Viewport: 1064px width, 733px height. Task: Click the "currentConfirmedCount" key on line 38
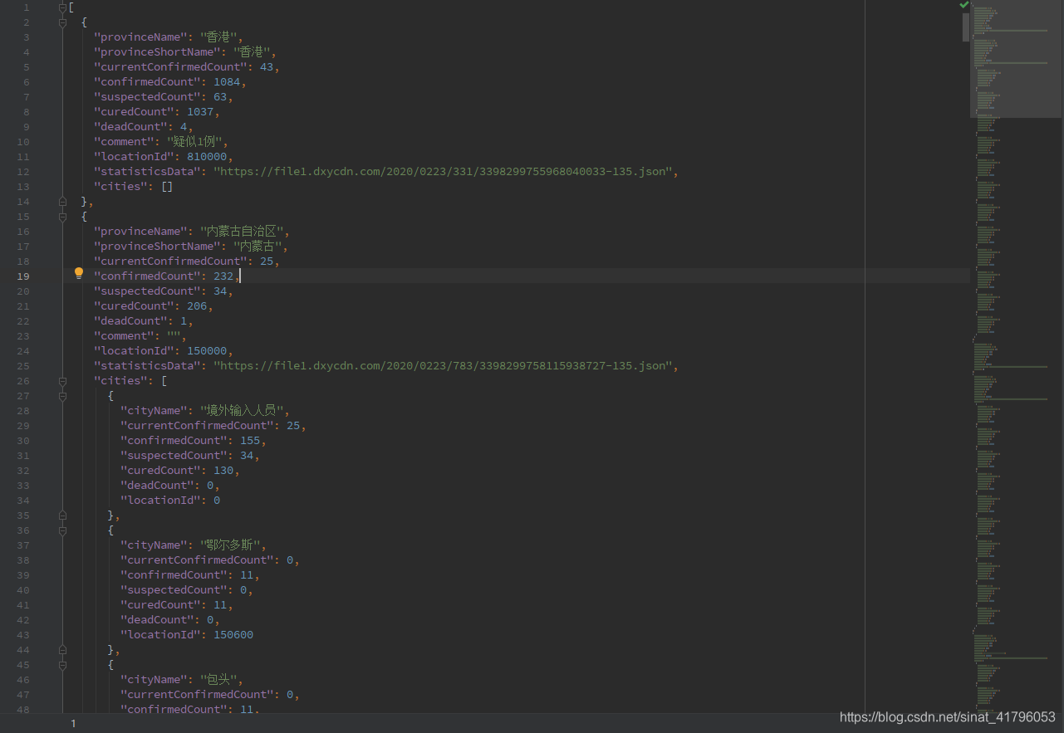tap(197, 560)
